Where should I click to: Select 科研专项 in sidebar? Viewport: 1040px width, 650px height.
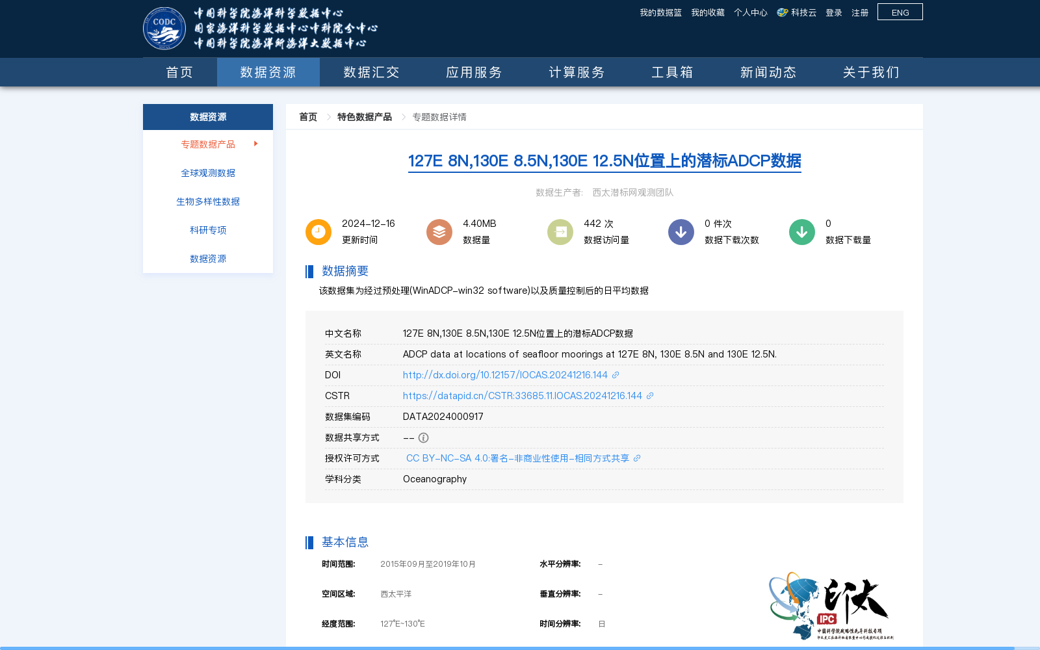click(x=208, y=230)
